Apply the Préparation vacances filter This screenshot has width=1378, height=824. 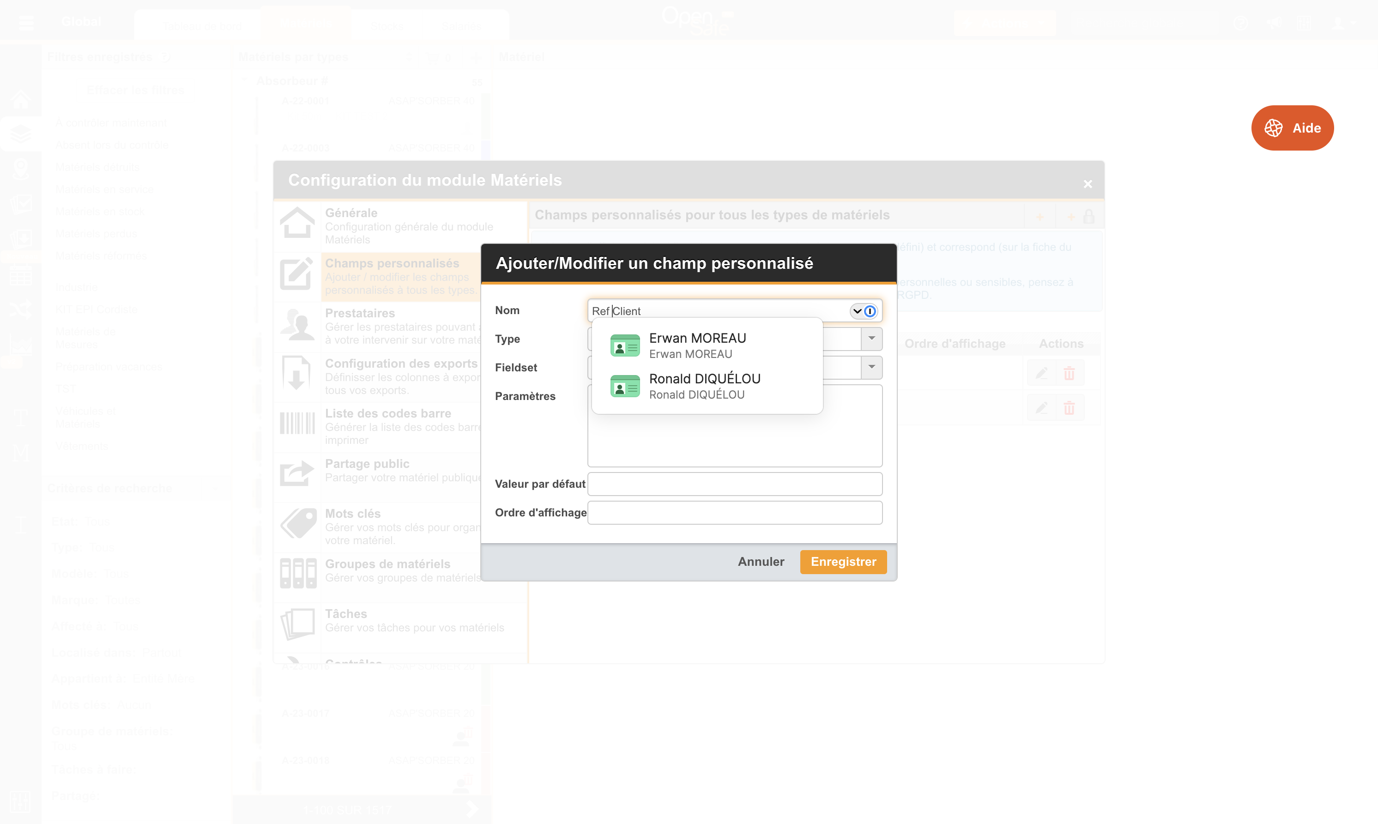(x=109, y=366)
